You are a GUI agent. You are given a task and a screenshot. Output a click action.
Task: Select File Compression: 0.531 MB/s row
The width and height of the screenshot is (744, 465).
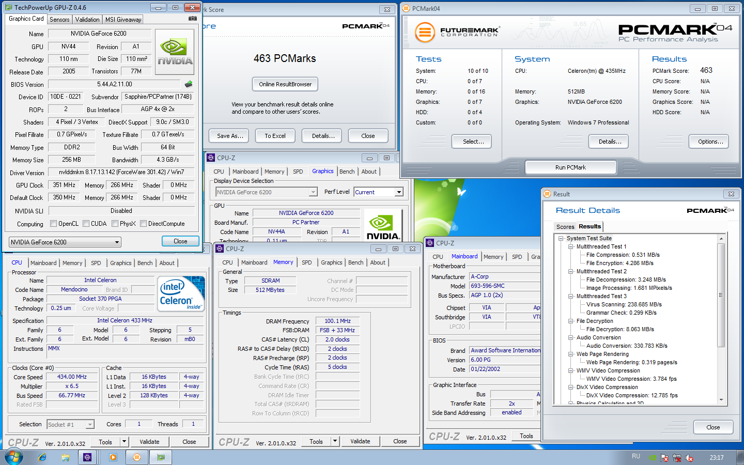[623, 255]
